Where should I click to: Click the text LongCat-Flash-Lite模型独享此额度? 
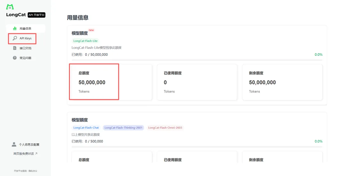pos(97,47)
